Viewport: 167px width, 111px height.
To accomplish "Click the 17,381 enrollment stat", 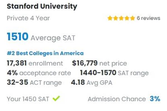I will click(35, 63).
